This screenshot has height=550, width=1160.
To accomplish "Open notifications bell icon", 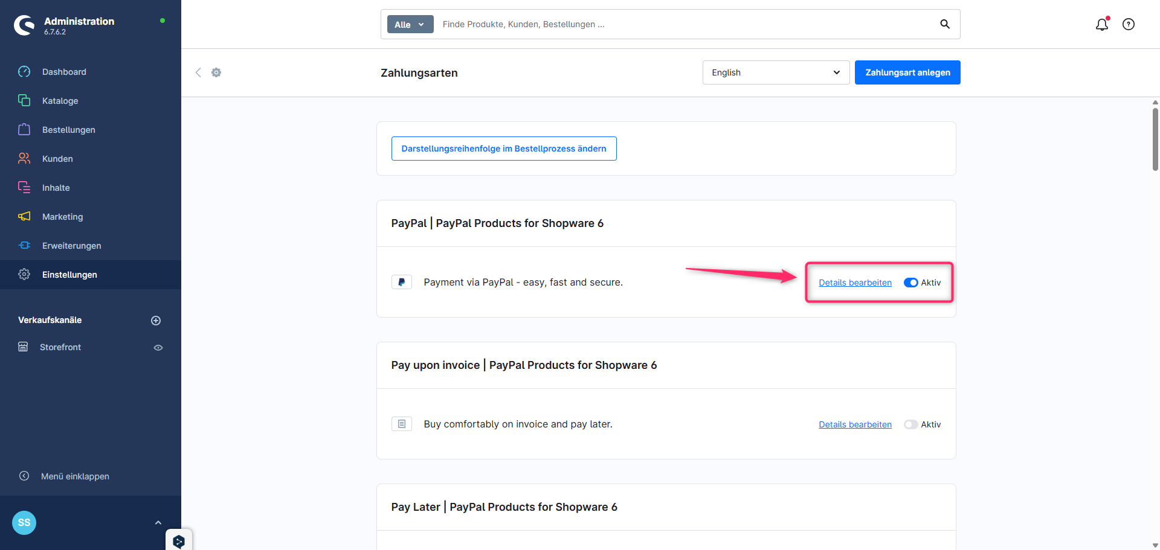I will pos(1102,24).
